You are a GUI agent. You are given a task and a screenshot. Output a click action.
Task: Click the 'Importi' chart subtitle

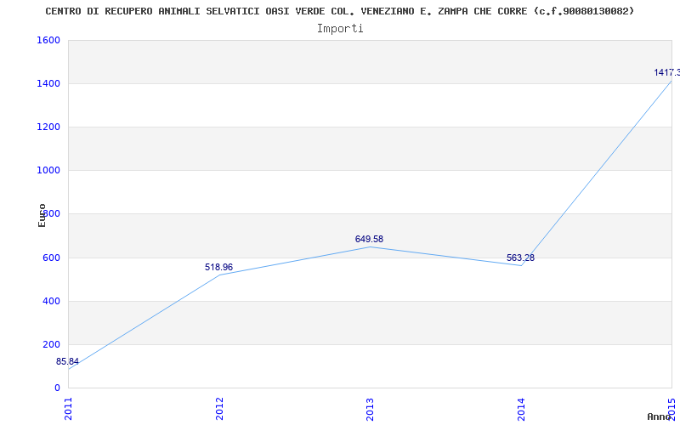(x=340, y=28)
